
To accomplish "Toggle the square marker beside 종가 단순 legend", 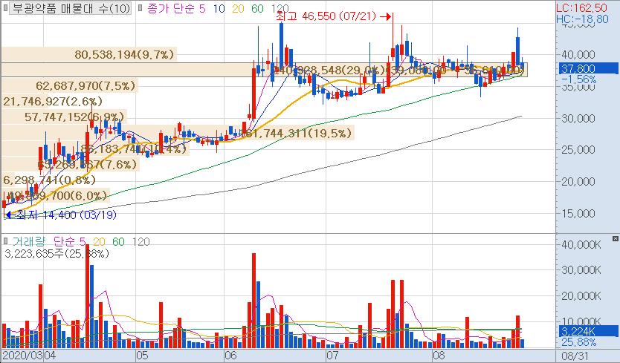I will click(140, 8).
